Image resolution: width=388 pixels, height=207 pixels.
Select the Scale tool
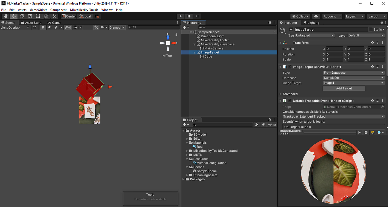(30, 16)
